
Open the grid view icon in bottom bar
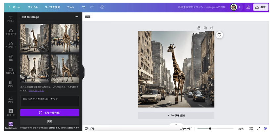[x=251, y=128]
